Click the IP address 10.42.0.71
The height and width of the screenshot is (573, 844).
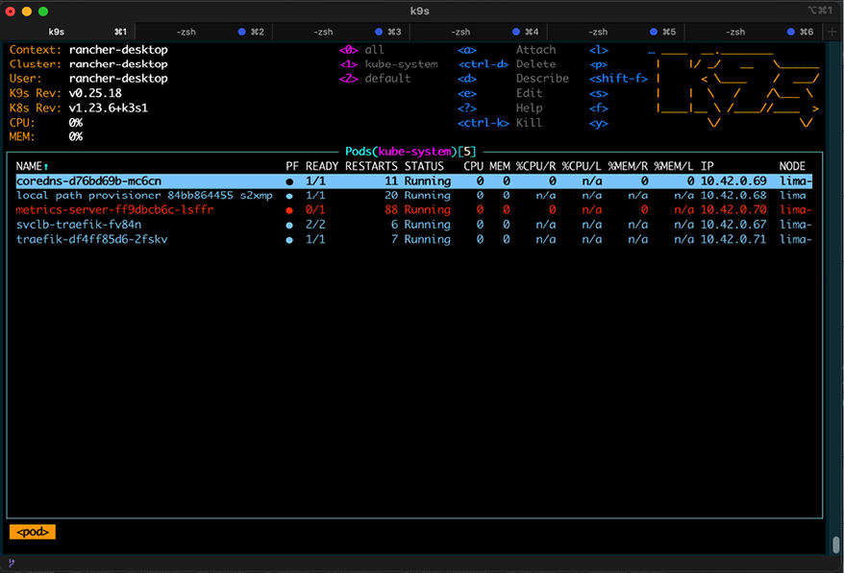(x=733, y=239)
